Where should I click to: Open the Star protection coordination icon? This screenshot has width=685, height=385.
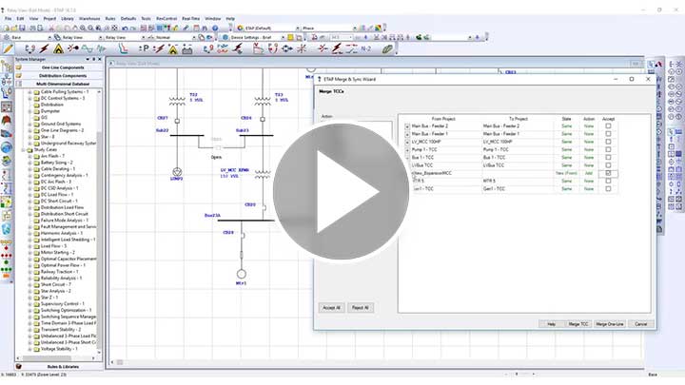[x=123, y=48]
